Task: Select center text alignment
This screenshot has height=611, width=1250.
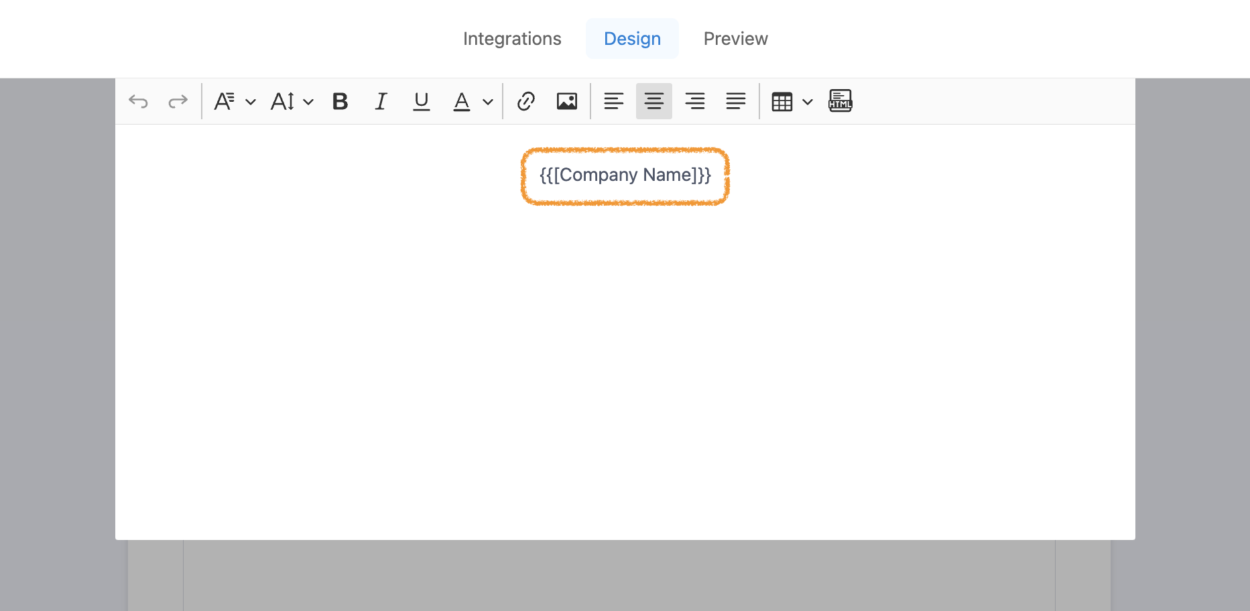Action: click(x=654, y=101)
